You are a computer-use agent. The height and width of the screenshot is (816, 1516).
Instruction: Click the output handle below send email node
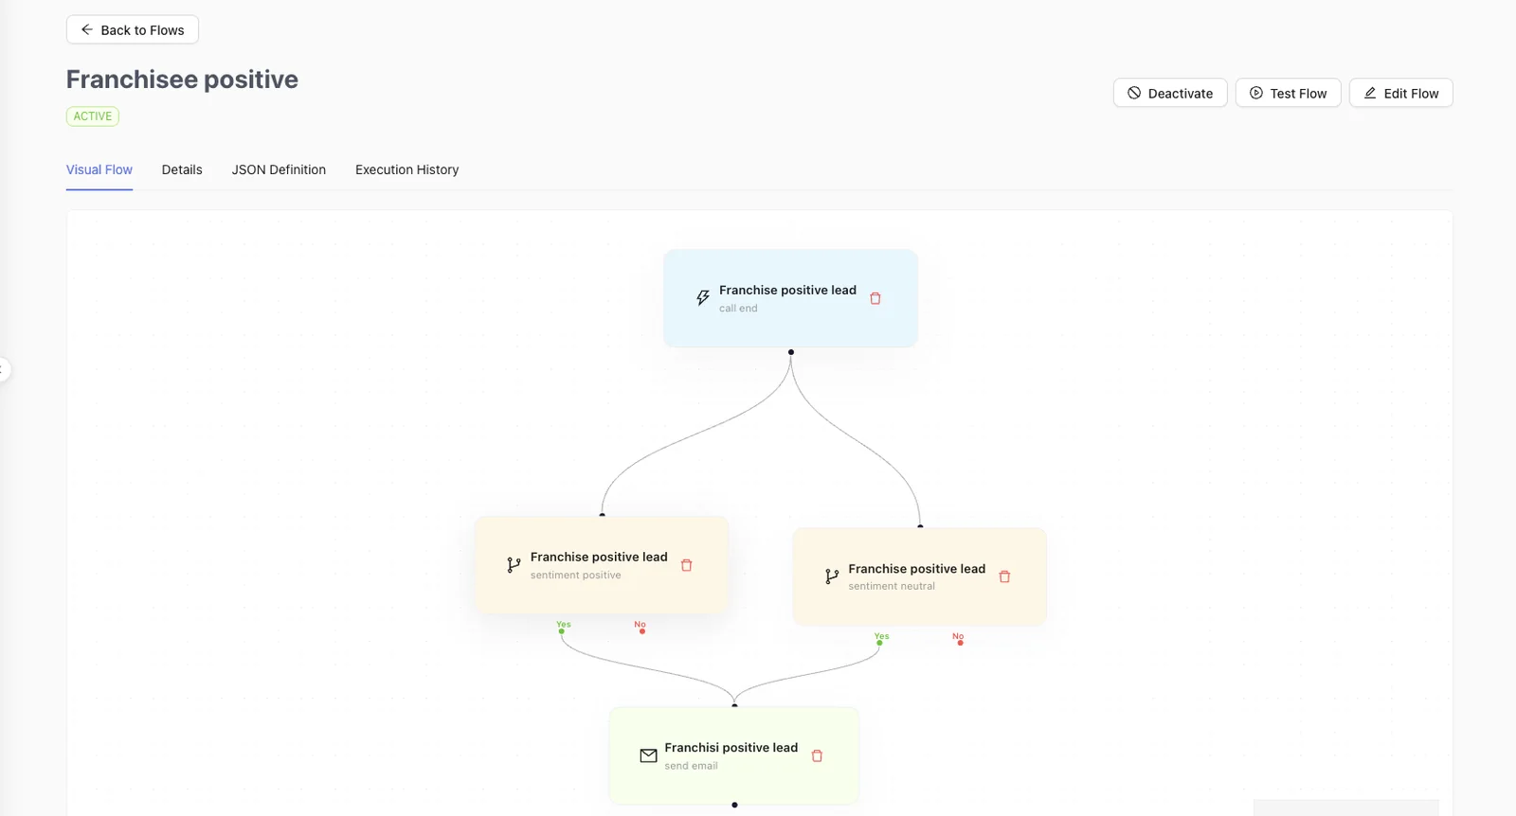734,805
